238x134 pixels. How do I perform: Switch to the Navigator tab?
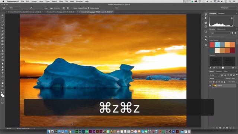pos(221,13)
